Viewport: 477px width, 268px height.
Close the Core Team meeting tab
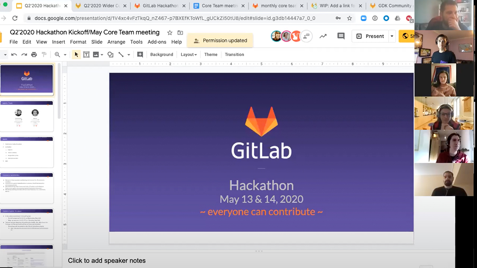point(242,6)
